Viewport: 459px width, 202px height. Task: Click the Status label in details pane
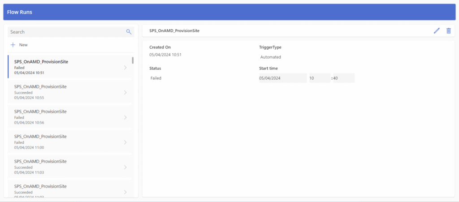click(x=155, y=68)
